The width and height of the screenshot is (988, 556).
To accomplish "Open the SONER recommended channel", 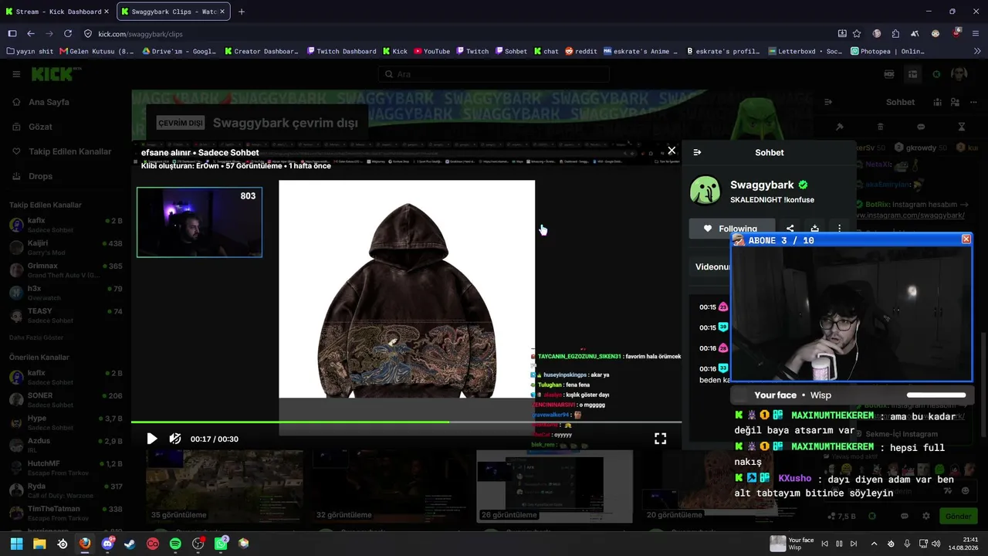I will [x=66, y=399].
